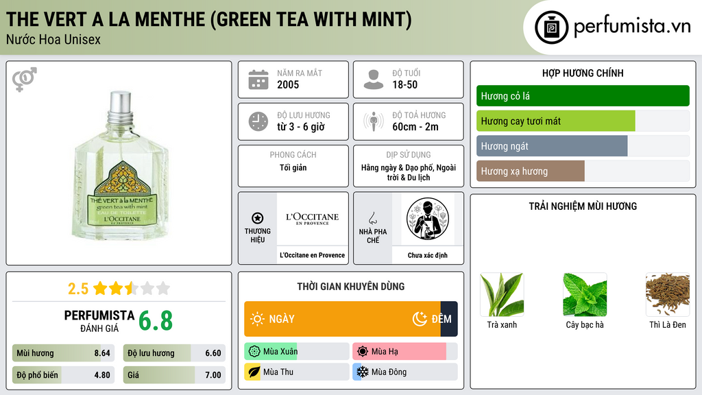
Task: Click the Giá 7.00 score bar
Action: [174, 375]
